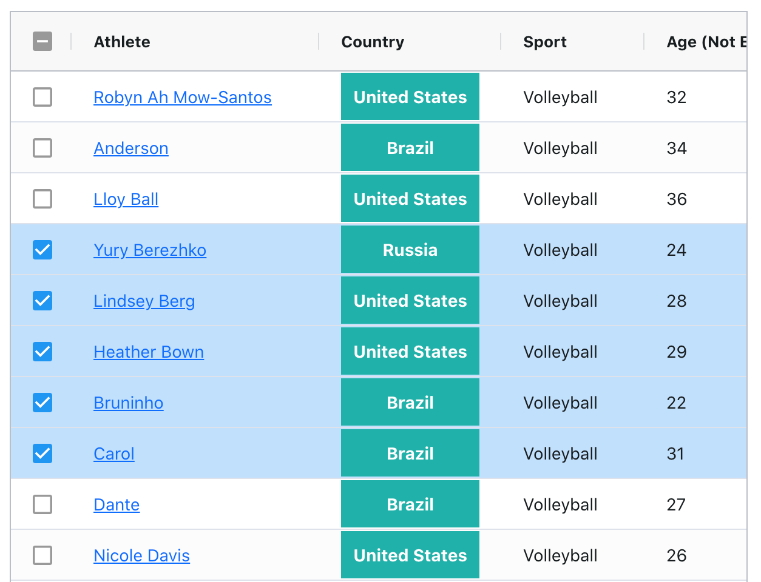Open the Robyn Ah Mow-Santos athlete link
Image resolution: width=761 pixels, height=582 pixels.
(x=183, y=97)
